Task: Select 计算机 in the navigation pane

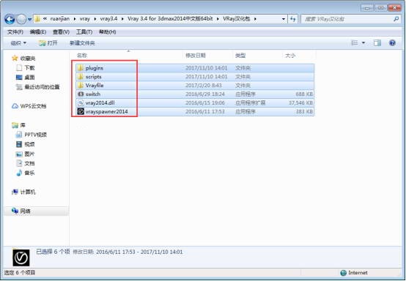Action: 27,192
